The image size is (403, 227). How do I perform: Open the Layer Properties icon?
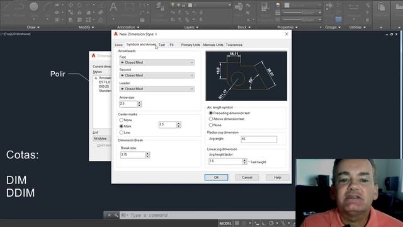point(160,7)
